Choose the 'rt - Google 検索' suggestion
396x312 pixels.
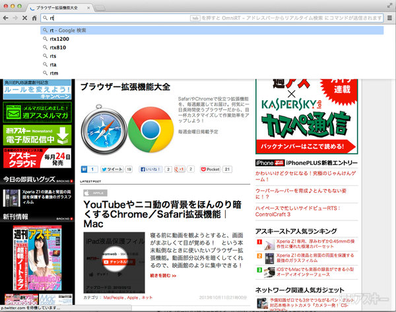click(212, 30)
